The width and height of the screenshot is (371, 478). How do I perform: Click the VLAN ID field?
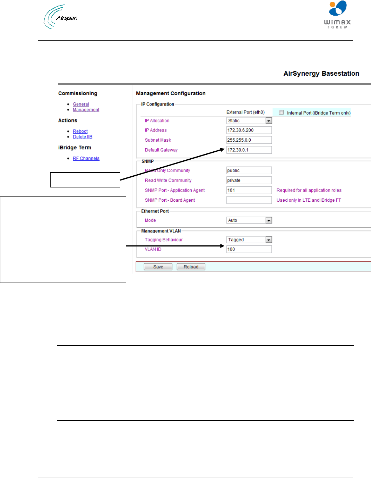249,249
